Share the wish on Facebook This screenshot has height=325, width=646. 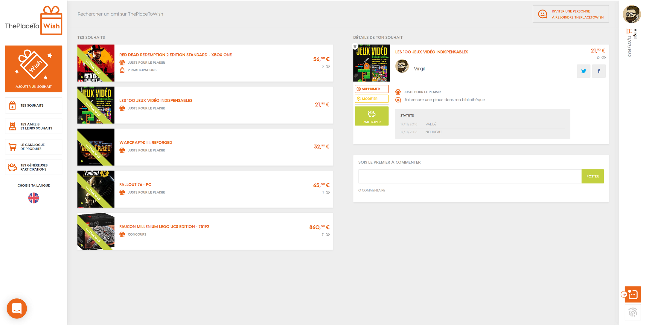(x=599, y=71)
